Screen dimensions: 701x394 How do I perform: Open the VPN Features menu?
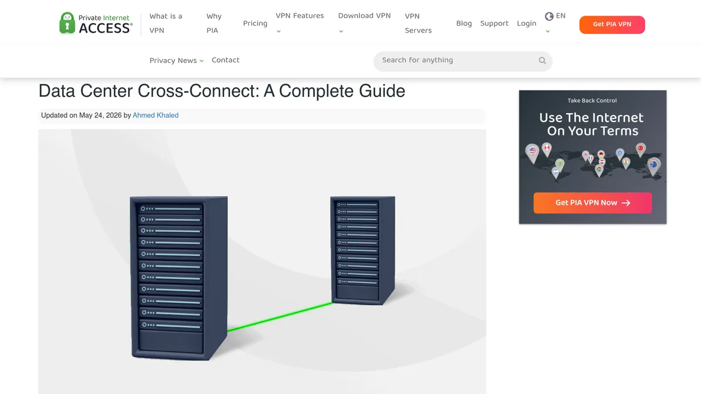(x=300, y=16)
